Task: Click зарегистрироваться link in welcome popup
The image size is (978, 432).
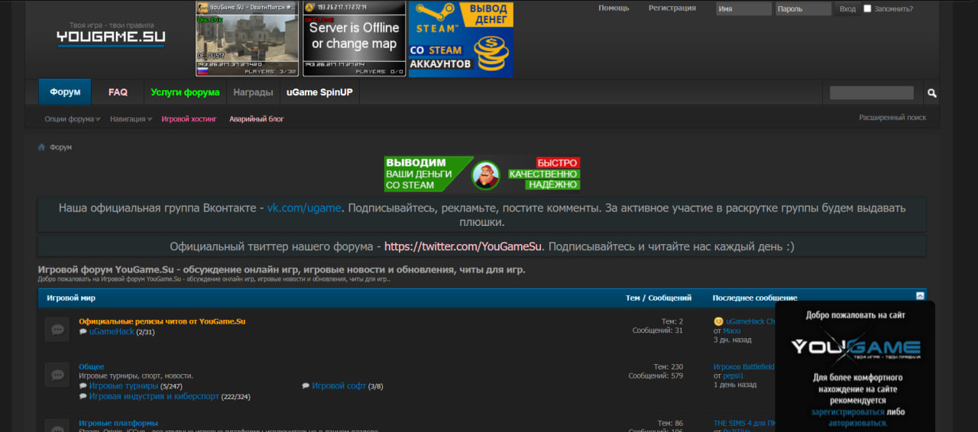Action: [x=848, y=411]
